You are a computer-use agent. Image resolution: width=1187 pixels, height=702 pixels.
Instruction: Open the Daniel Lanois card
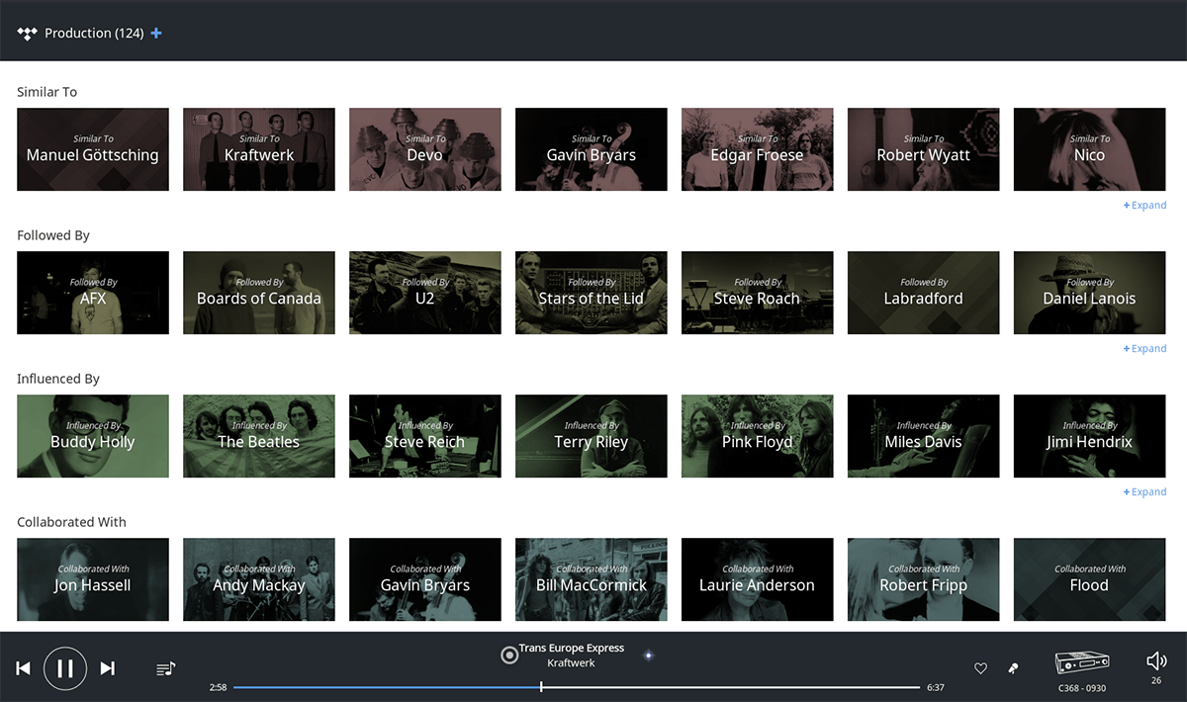[1090, 293]
